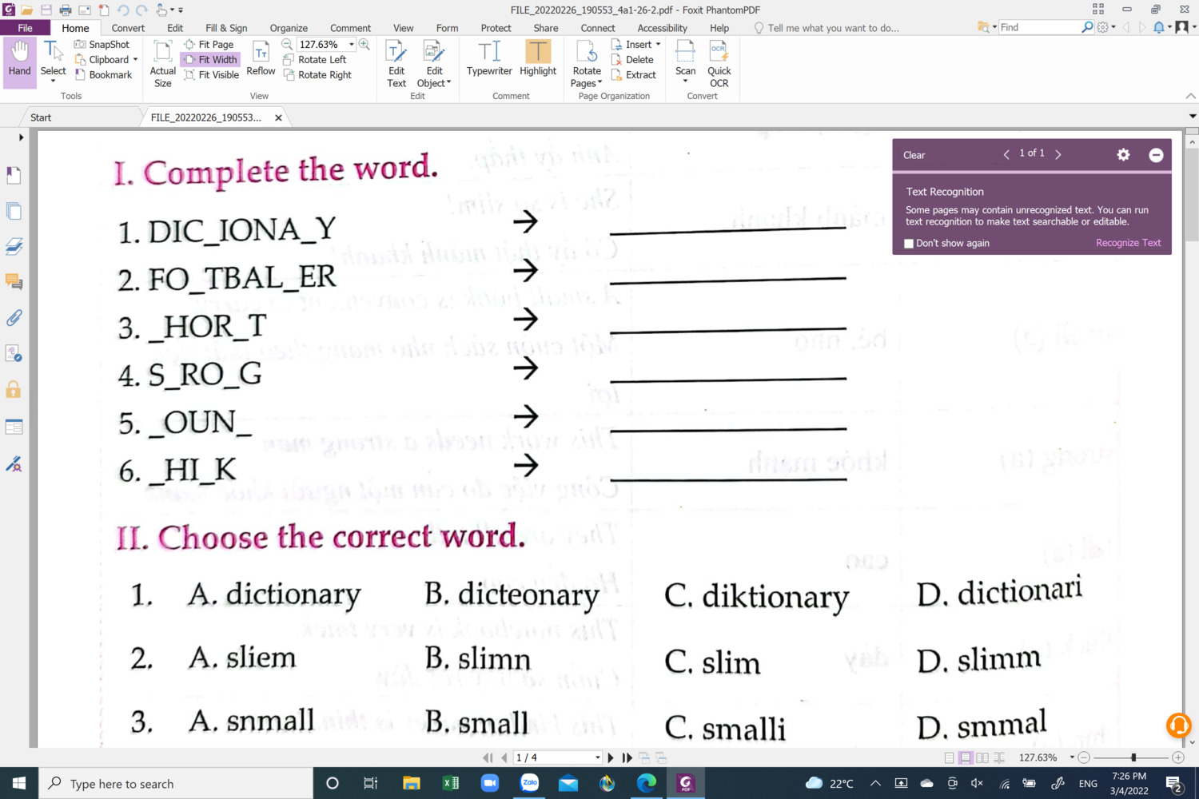
Task: Open status bar zoom level dropdown
Action: 1072,757
